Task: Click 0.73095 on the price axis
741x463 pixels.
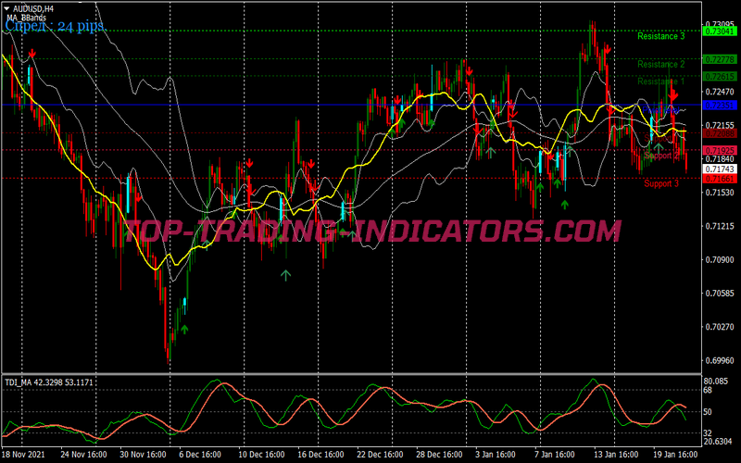Action: tap(720, 23)
